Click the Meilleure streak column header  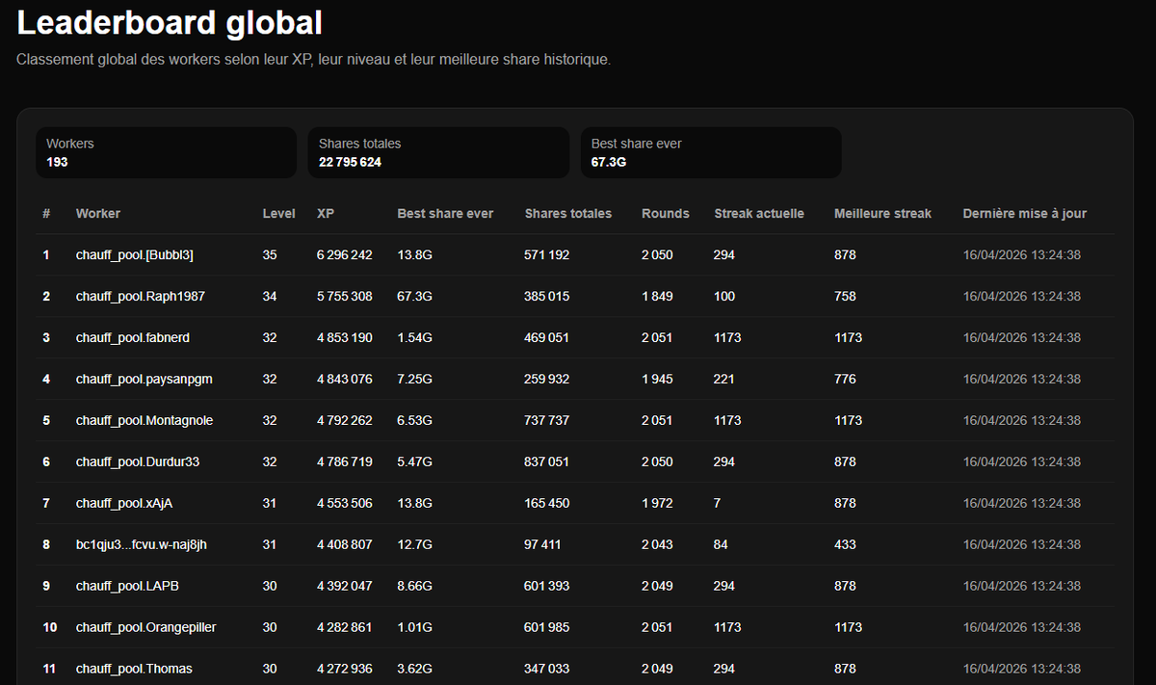pyautogui.click(x=882, y=214)
